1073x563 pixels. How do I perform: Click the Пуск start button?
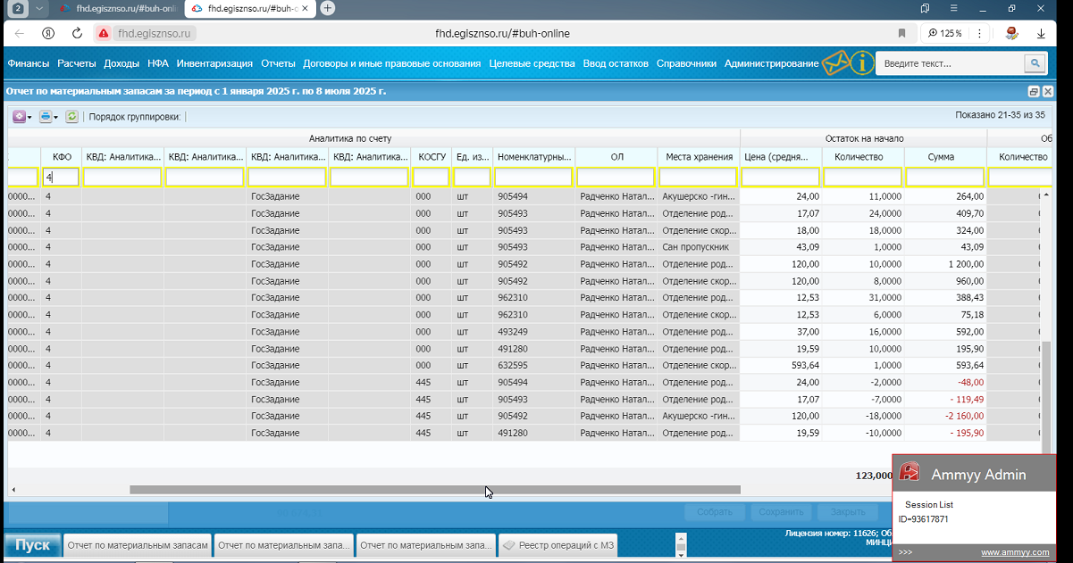point(33,545)
